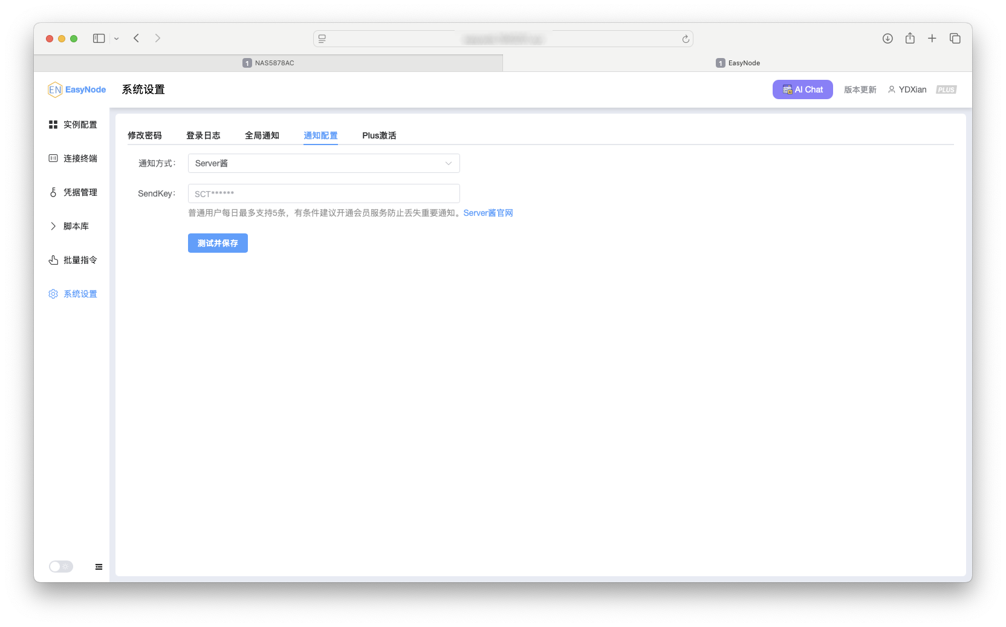Click the EasyNode hexagon logo
The image size is (1006, 627).
pyautogui.click(x=55, y=89)
